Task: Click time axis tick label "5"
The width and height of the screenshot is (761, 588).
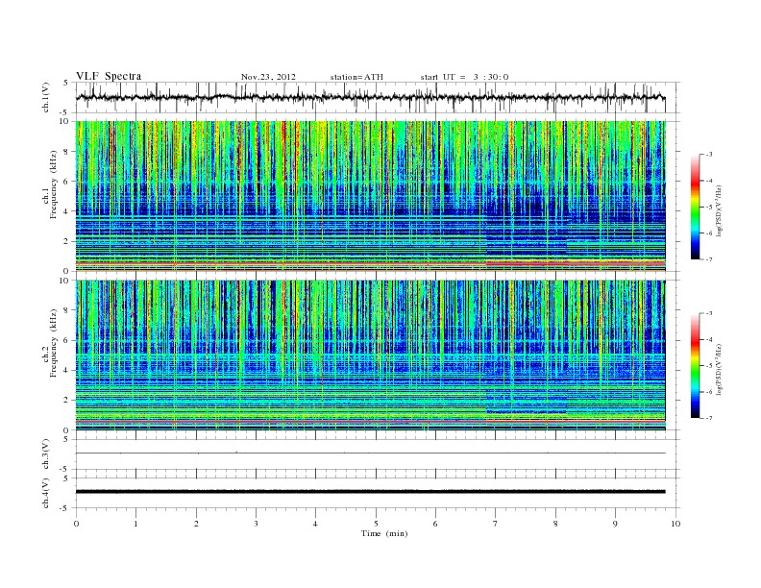Action: 376,524
